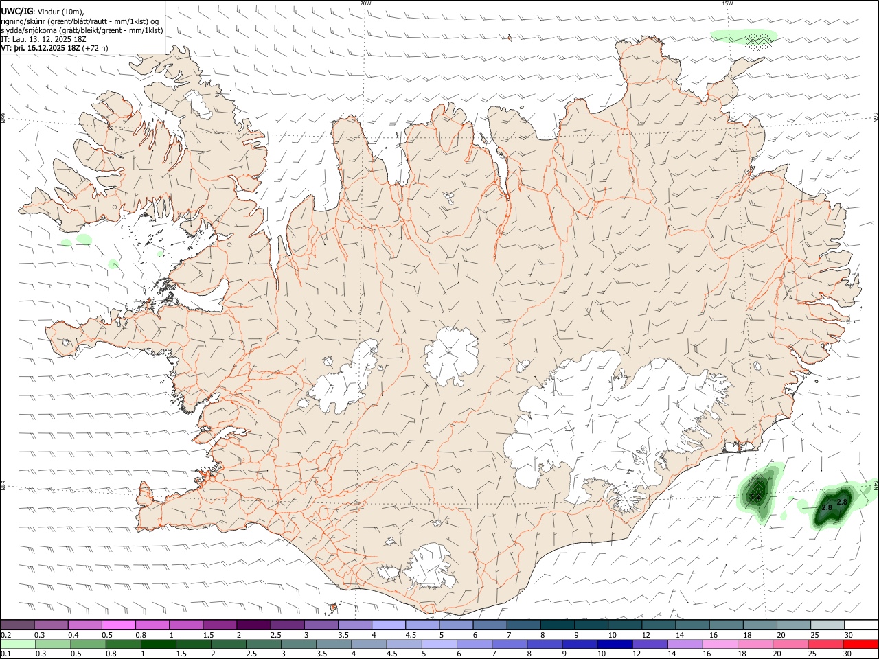
Task: Select the bright pink swatch labeled 0.5
Action: [x=119, y=625]
